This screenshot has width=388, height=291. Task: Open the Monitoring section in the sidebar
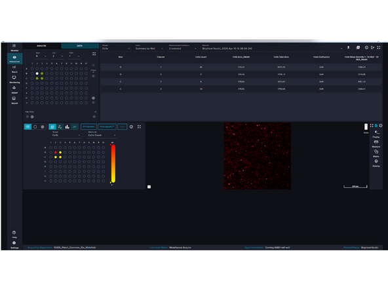click(x=14, y=79)
